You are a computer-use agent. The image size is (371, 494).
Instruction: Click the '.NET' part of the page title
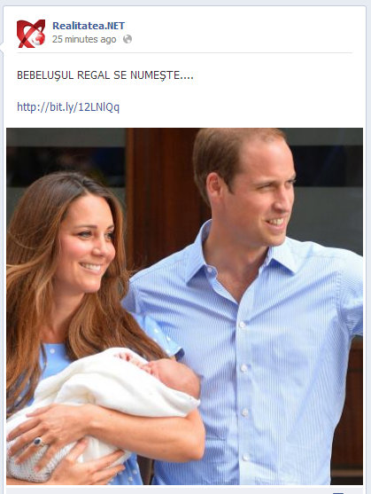113,26
